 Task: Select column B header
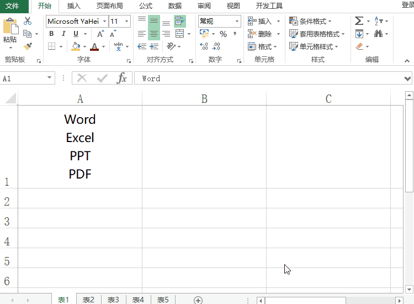204,98
